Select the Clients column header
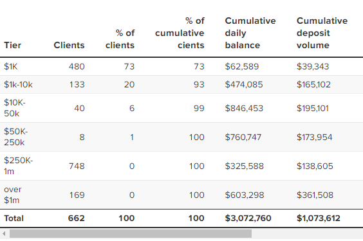 (69, 45)
